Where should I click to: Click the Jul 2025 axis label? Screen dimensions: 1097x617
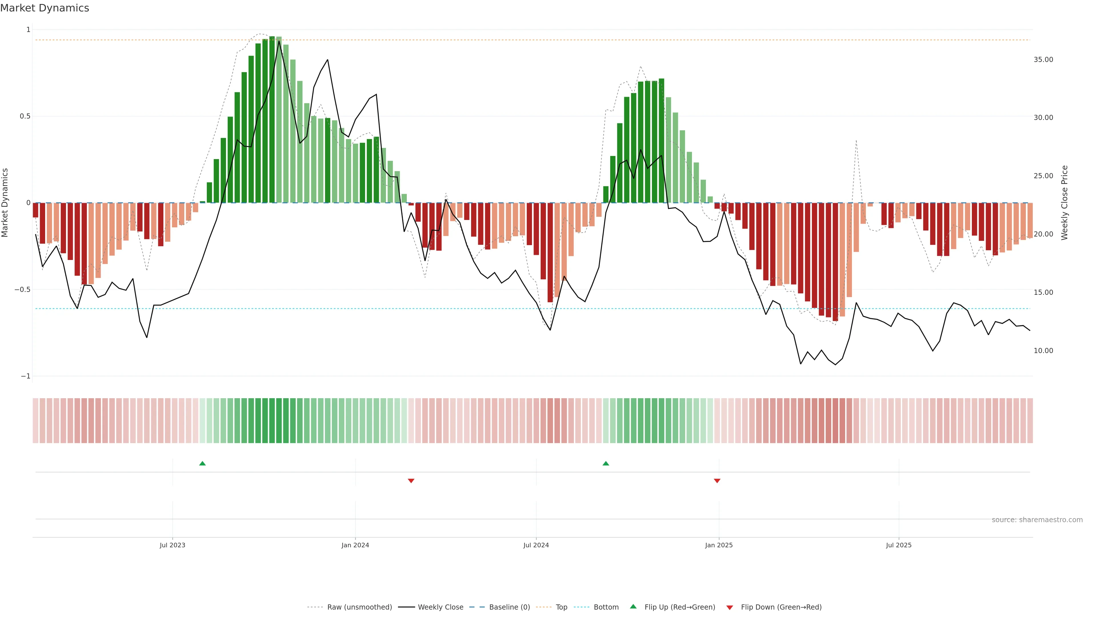[898, 545]
